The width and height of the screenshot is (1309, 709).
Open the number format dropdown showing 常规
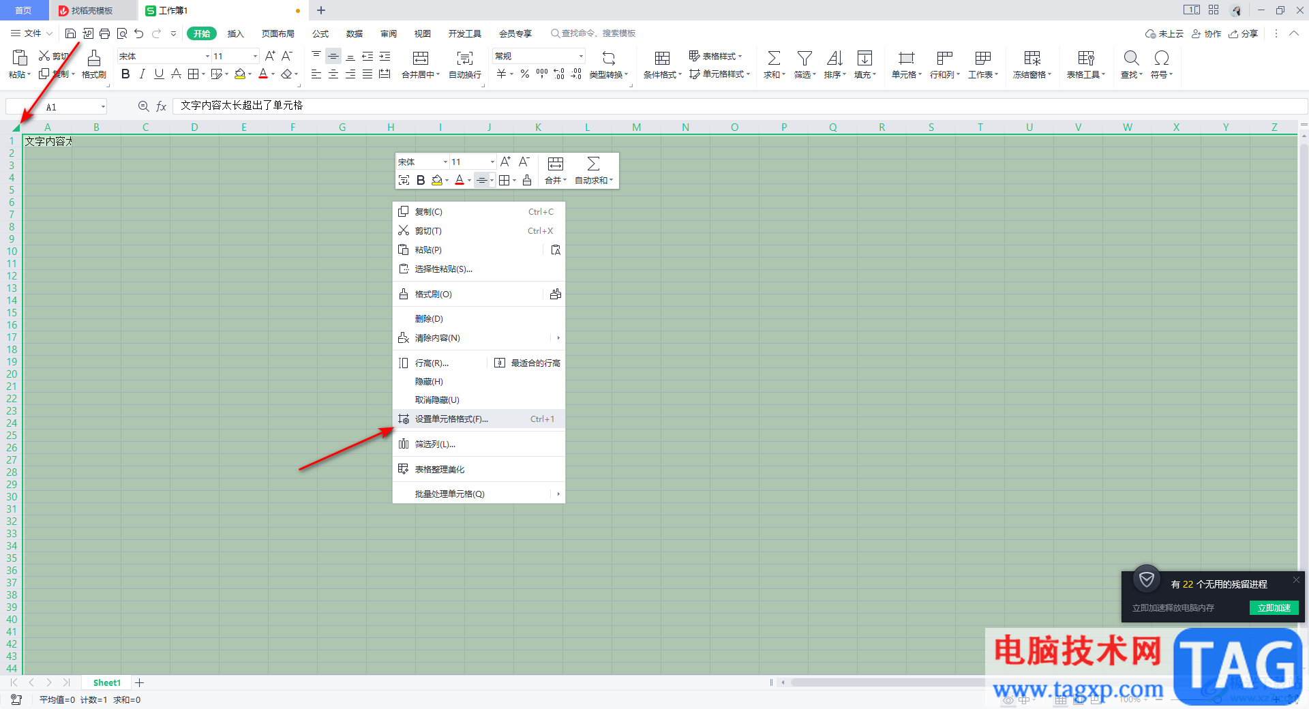(581, 56)
